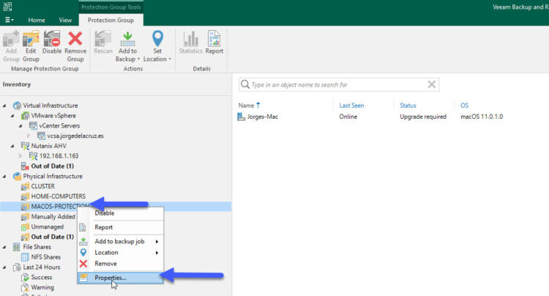Collapse the vCenter Servers tree node
This screenshot has height=296, width=549.
click(x=20, y=126)
